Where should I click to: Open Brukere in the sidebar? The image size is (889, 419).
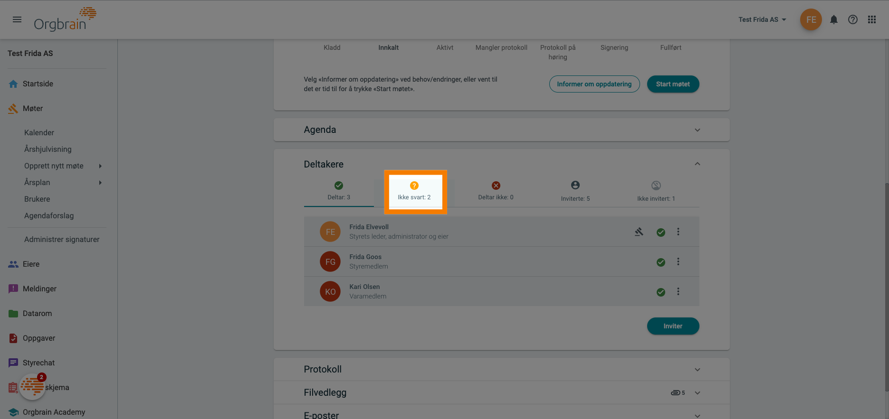coord(37,199)
